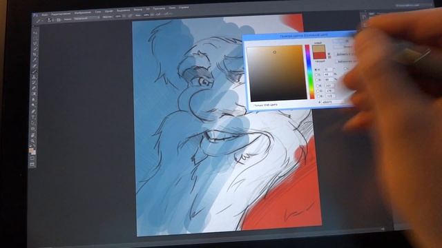This screenshot has width=442, height=248.
Task: Open the Выделение menu
Action: click(x=124, y=10)
